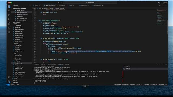Viewport: 173px width, 97px height.
Task: Open the Explorer view in activity bar
Action: pyautogui.click(x=9, y=6)
